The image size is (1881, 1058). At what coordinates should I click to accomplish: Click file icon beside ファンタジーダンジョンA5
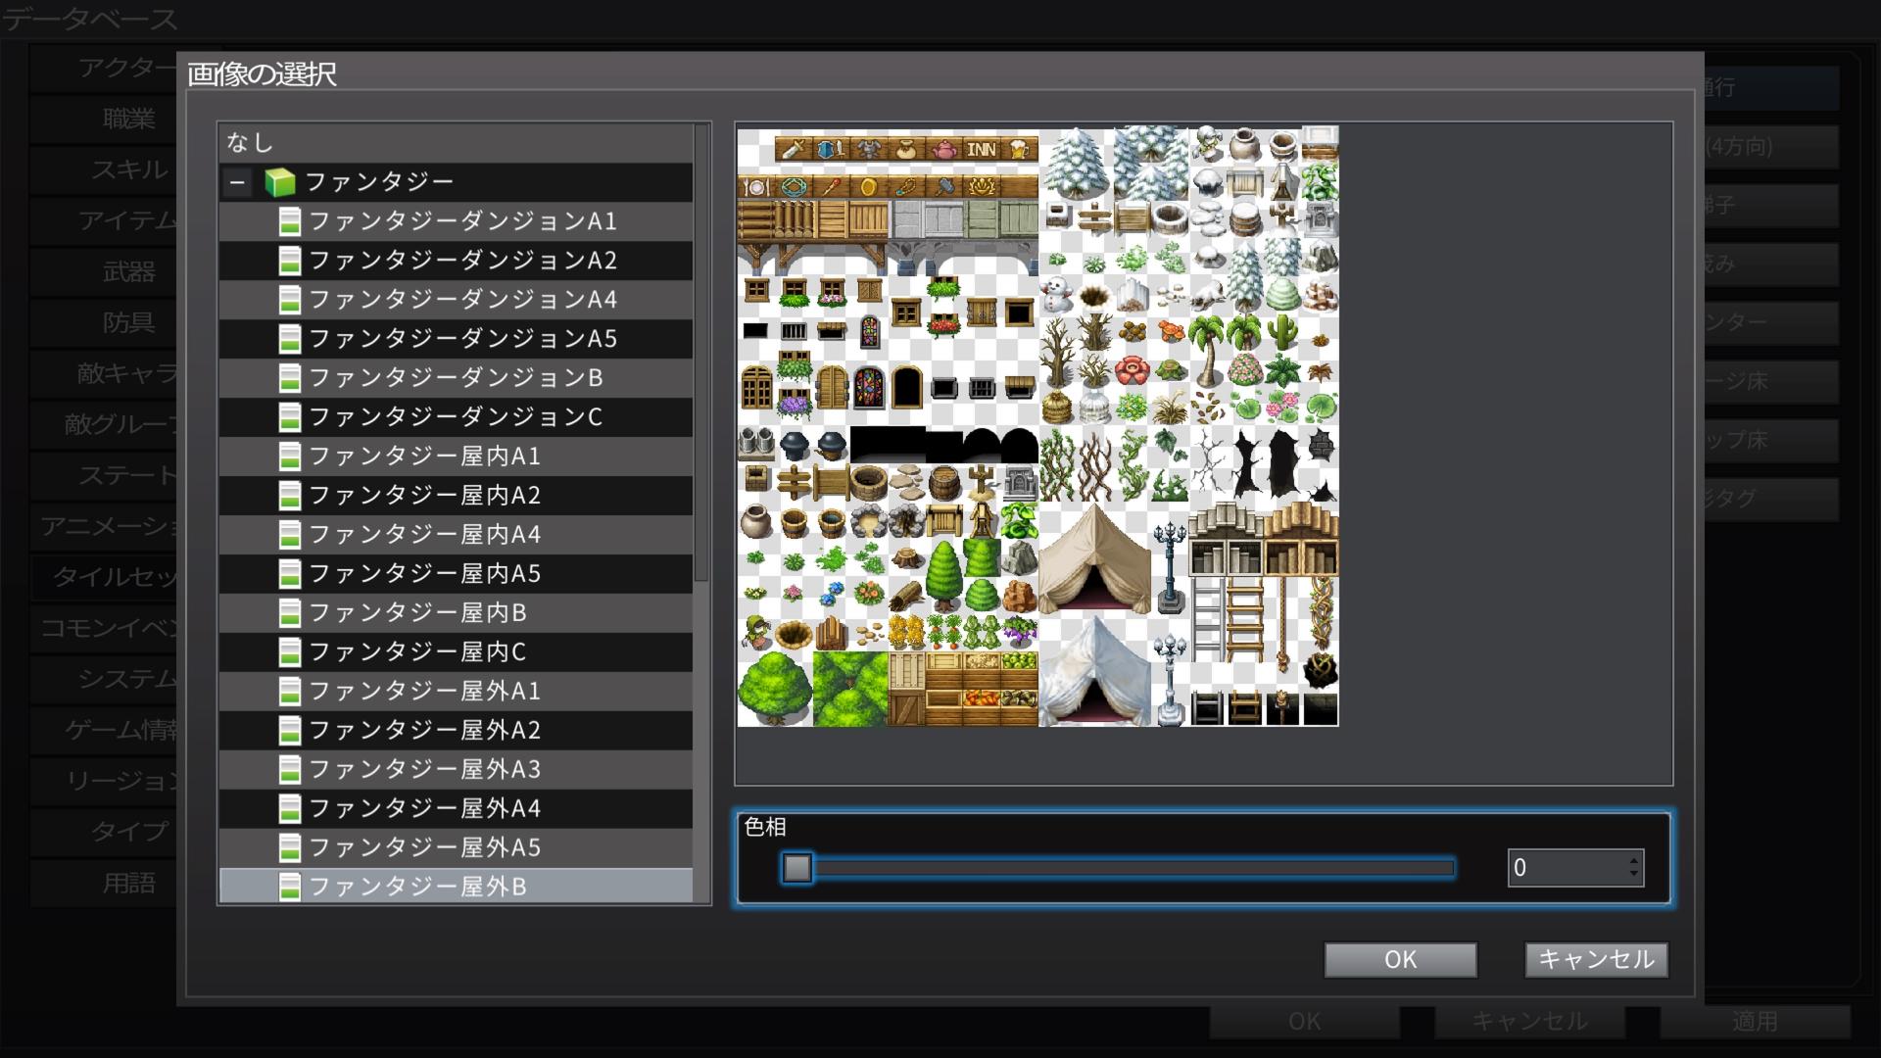pos(289,339)
